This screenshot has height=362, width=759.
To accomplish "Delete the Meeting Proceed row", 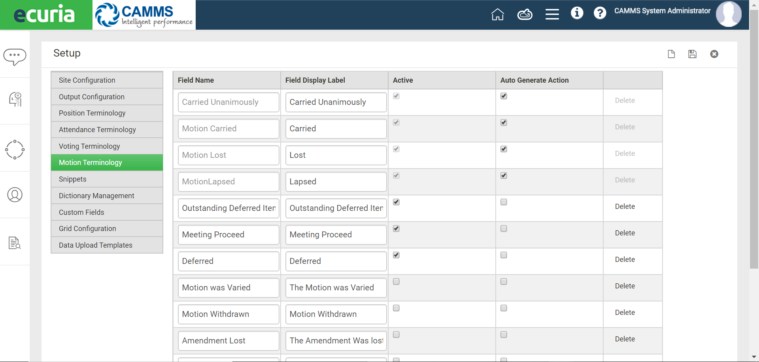I will pyautogui.click(x=625, y=233).
